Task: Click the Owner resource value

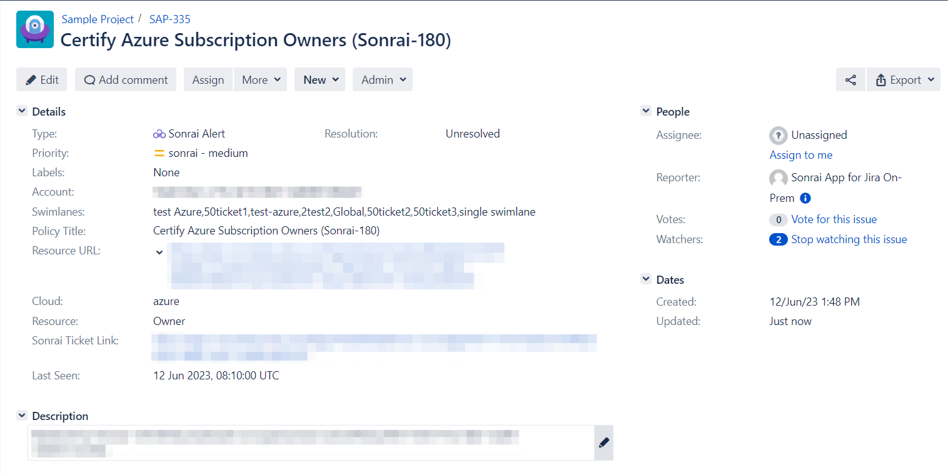Action: (169, 321)
